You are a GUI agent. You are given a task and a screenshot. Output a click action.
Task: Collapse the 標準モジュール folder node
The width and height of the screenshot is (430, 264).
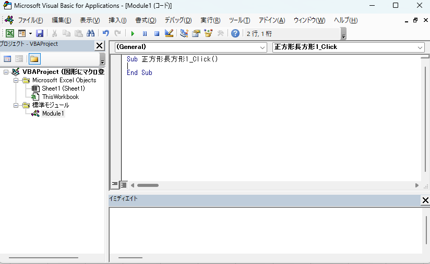16,105
